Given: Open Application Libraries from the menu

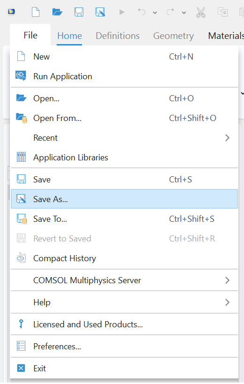Looking at the screenshot, I should point(124,158).
